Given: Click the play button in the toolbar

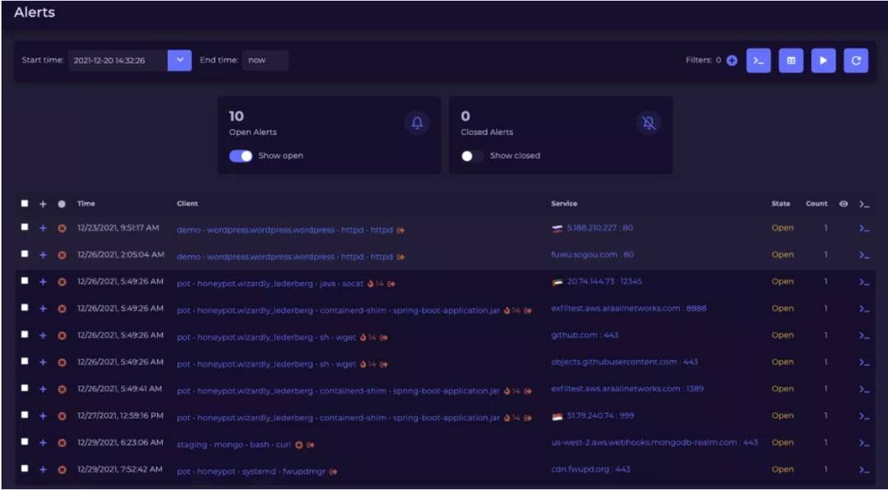Looking at the screenshot, I should pos(823,61).
